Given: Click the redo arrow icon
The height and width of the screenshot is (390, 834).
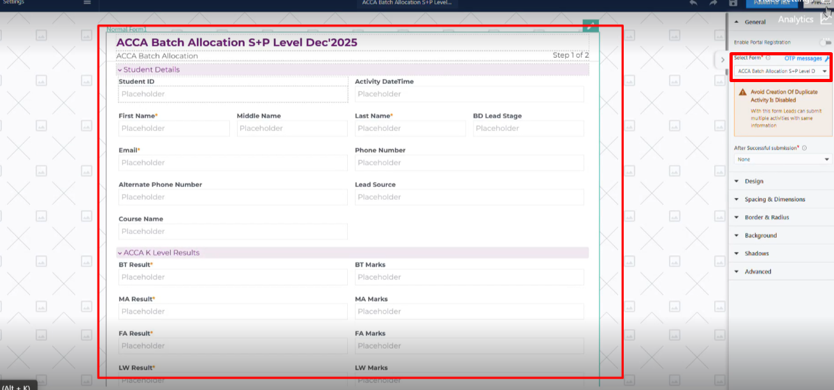Looking at the screenshot, I should tap(713, 3).
